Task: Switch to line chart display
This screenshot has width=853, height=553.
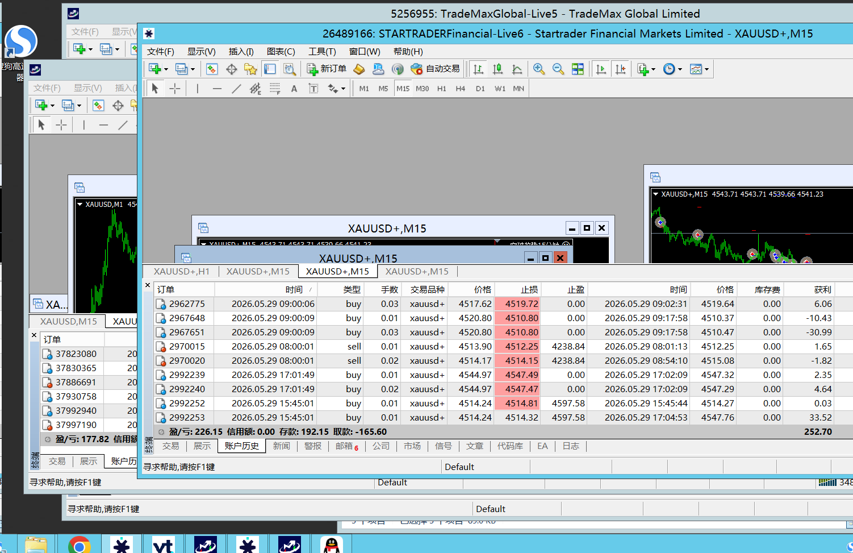Action: (x=517, y=69)
